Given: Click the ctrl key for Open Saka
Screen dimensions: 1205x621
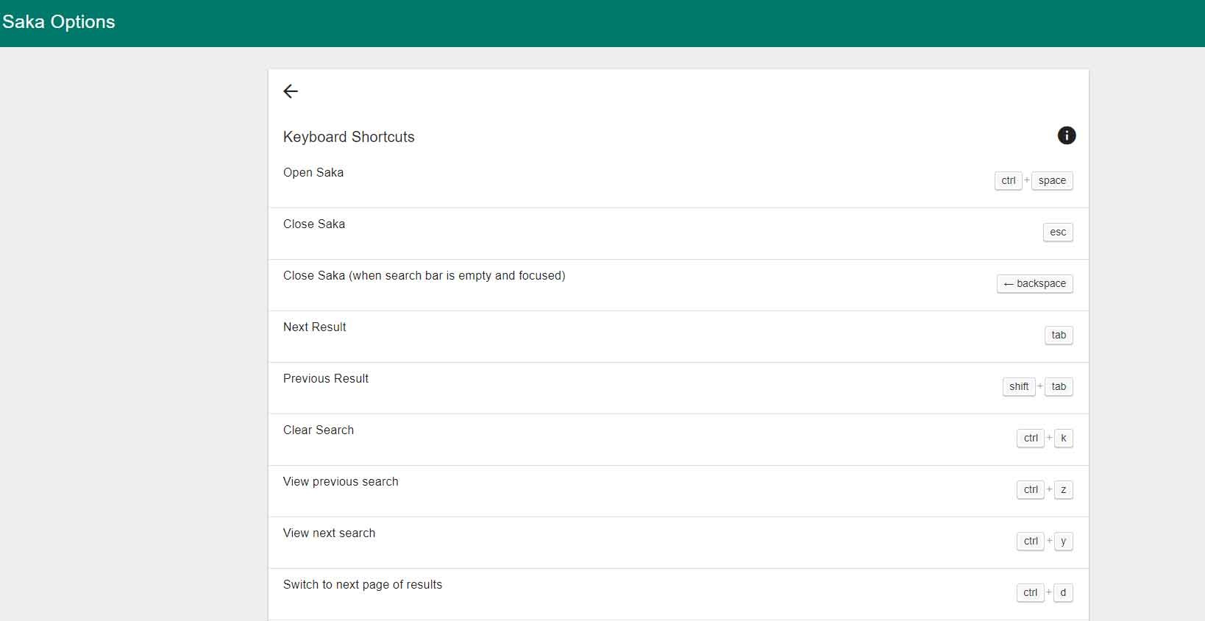Looking at the screenshot, I should coord(1008,181).
